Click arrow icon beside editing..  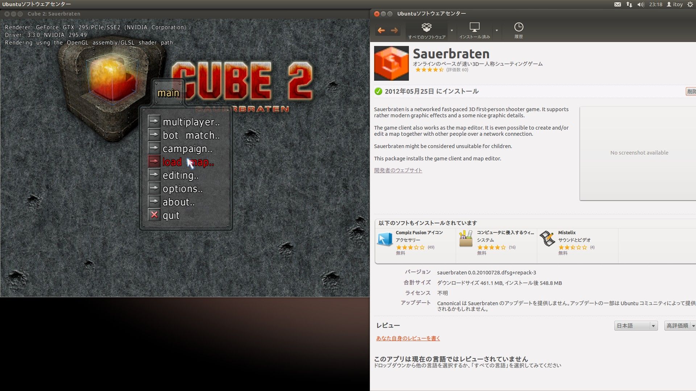(154, 175)
